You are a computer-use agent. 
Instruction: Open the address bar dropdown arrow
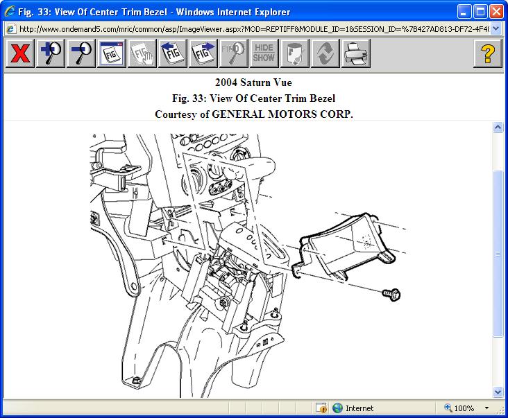(496, 29)
